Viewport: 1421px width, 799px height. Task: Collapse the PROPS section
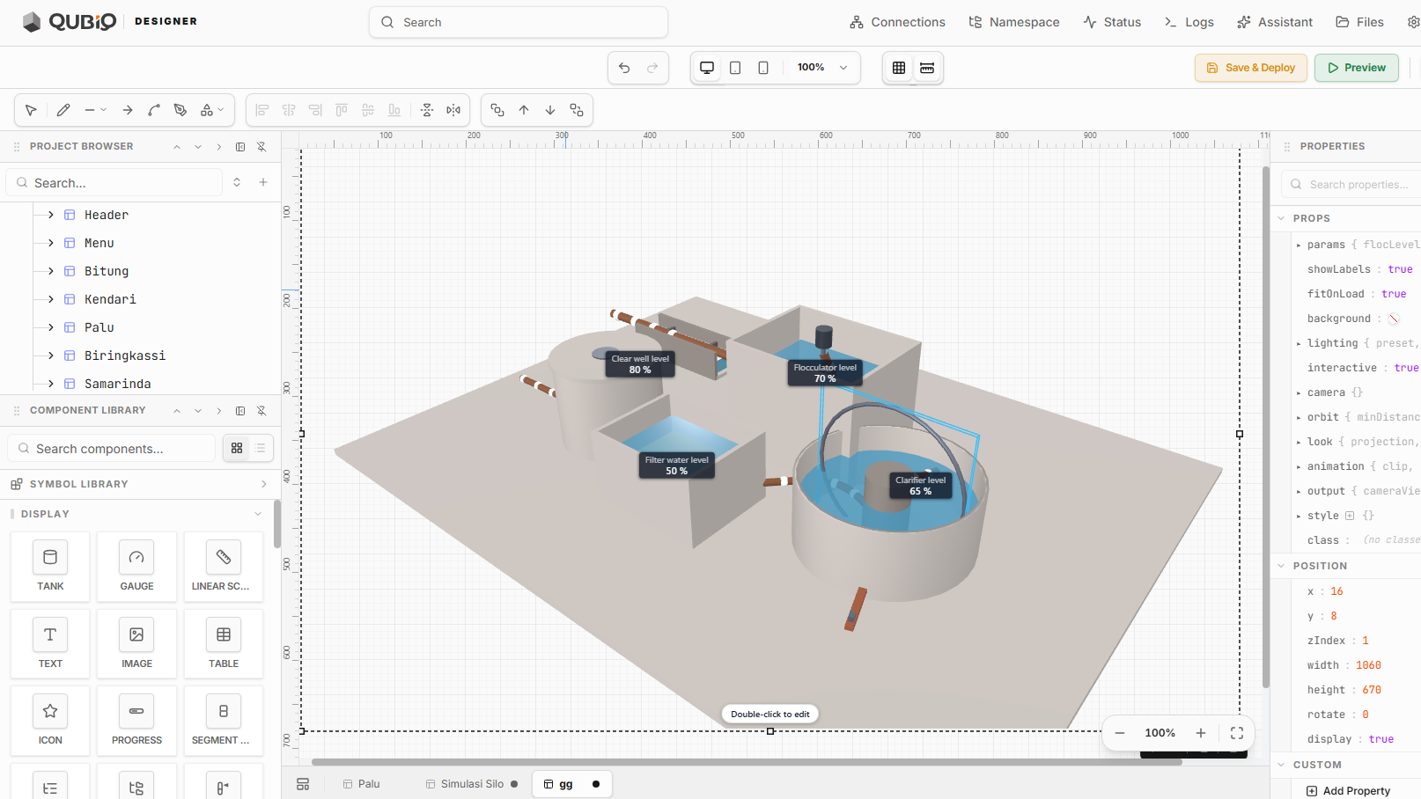pos(1282,218)
